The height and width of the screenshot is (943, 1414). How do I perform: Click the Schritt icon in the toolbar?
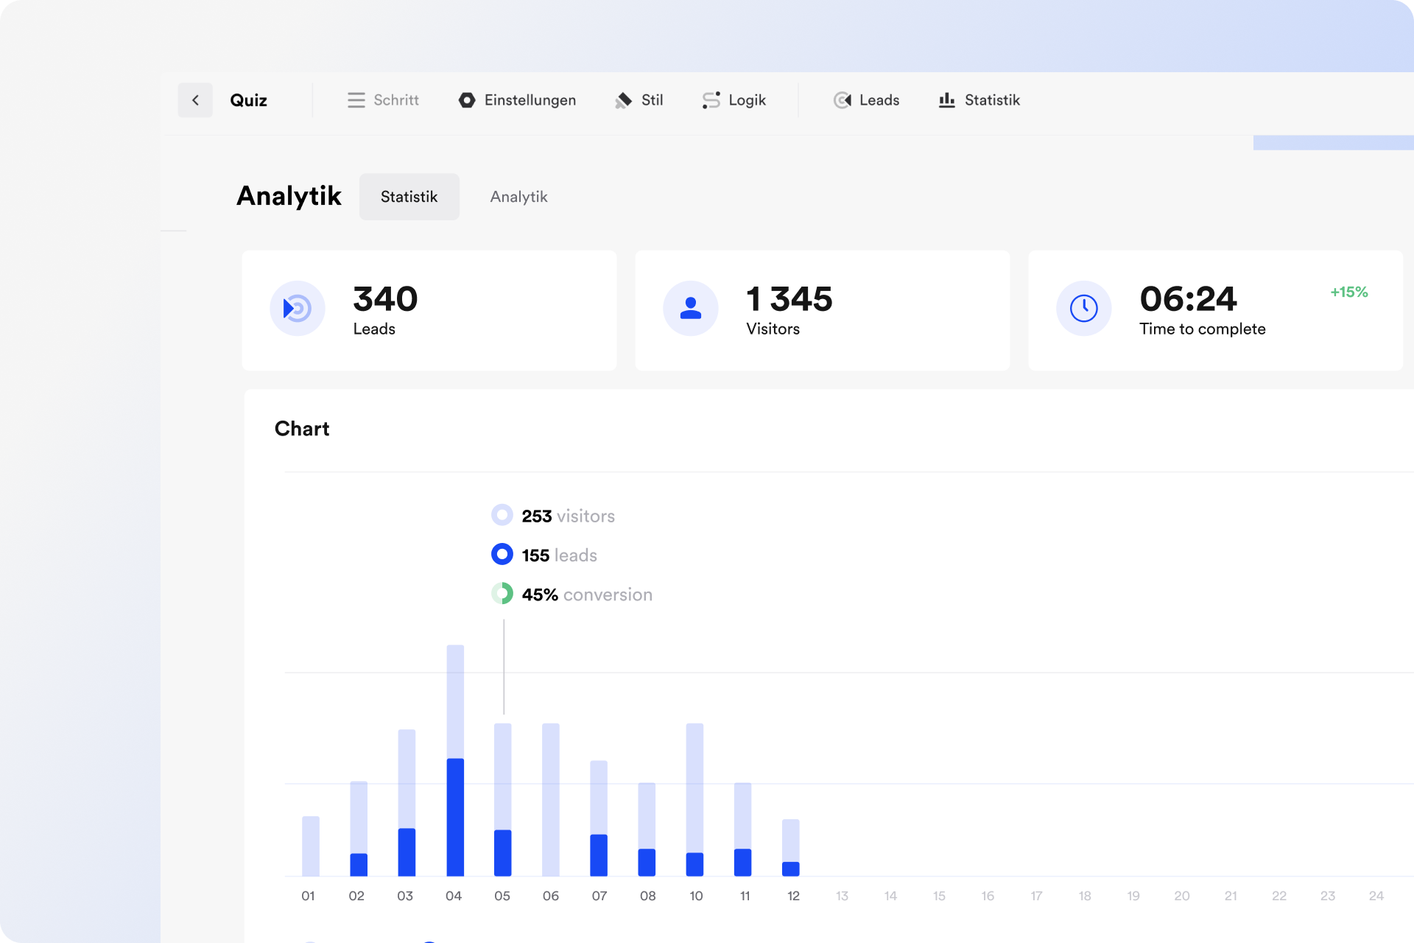356,100
